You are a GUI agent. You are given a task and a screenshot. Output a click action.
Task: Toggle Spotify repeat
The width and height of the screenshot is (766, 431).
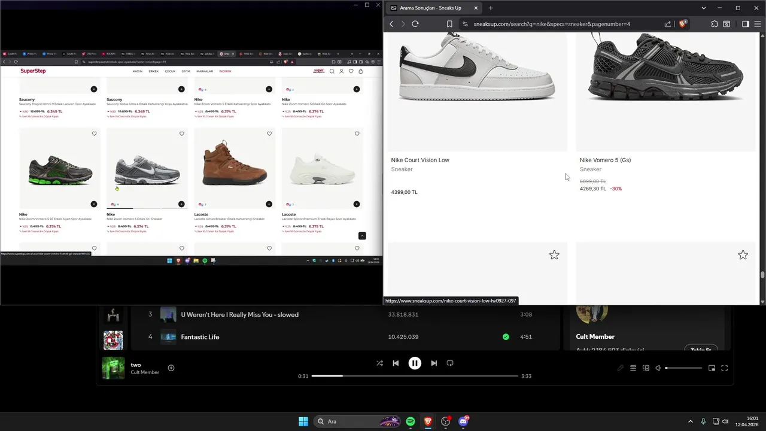(450, 363)
